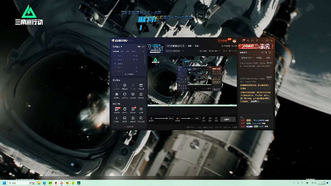
Task: Click the pop-out icon in chat panel header
Action: (270, 52)
